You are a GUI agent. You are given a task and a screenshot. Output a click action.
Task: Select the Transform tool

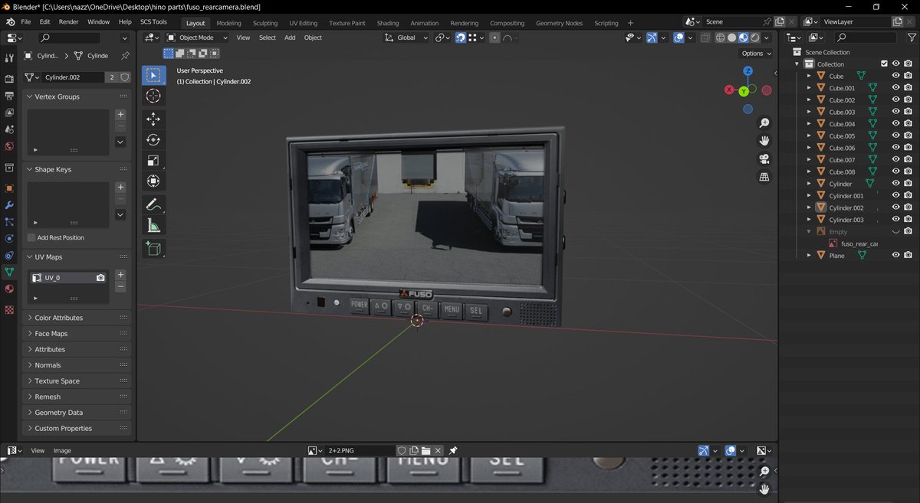(153, 181)
